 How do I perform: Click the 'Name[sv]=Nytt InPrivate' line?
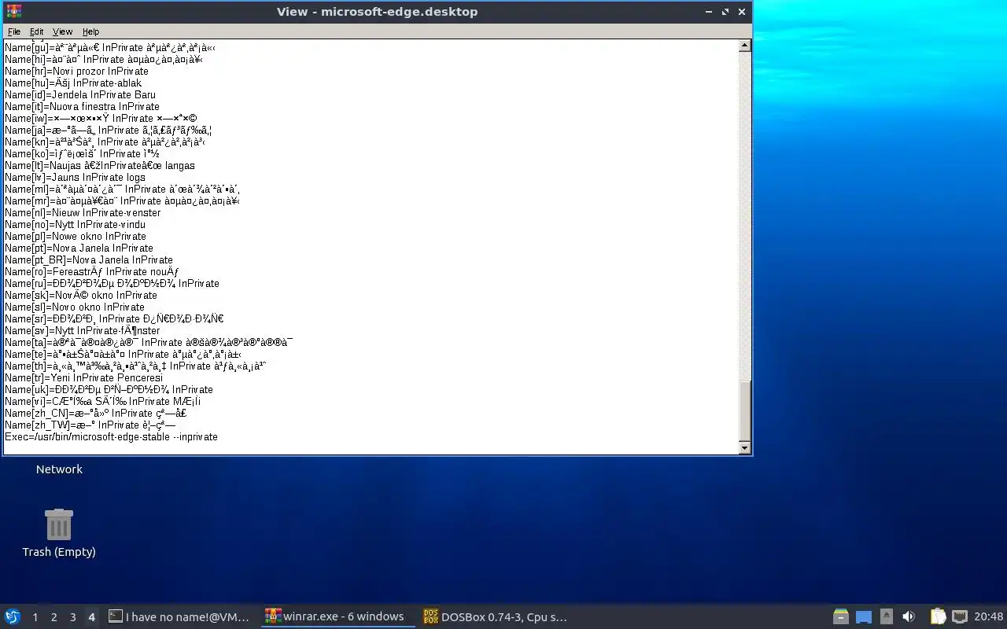coord(82,331)
